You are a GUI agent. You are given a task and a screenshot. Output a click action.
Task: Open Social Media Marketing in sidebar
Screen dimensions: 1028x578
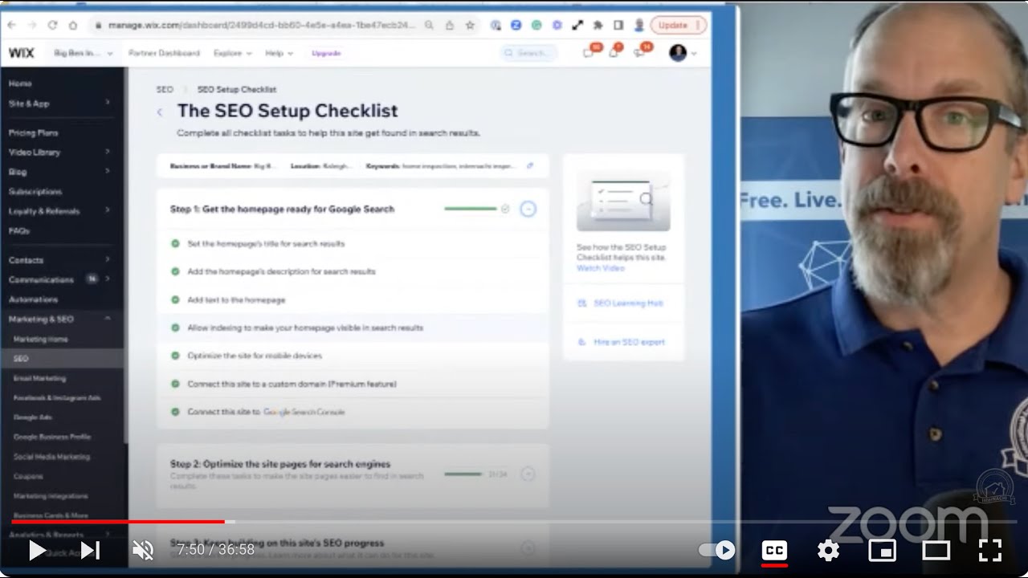pos(51,457)
